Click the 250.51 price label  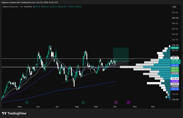click(x=175, y=58)
